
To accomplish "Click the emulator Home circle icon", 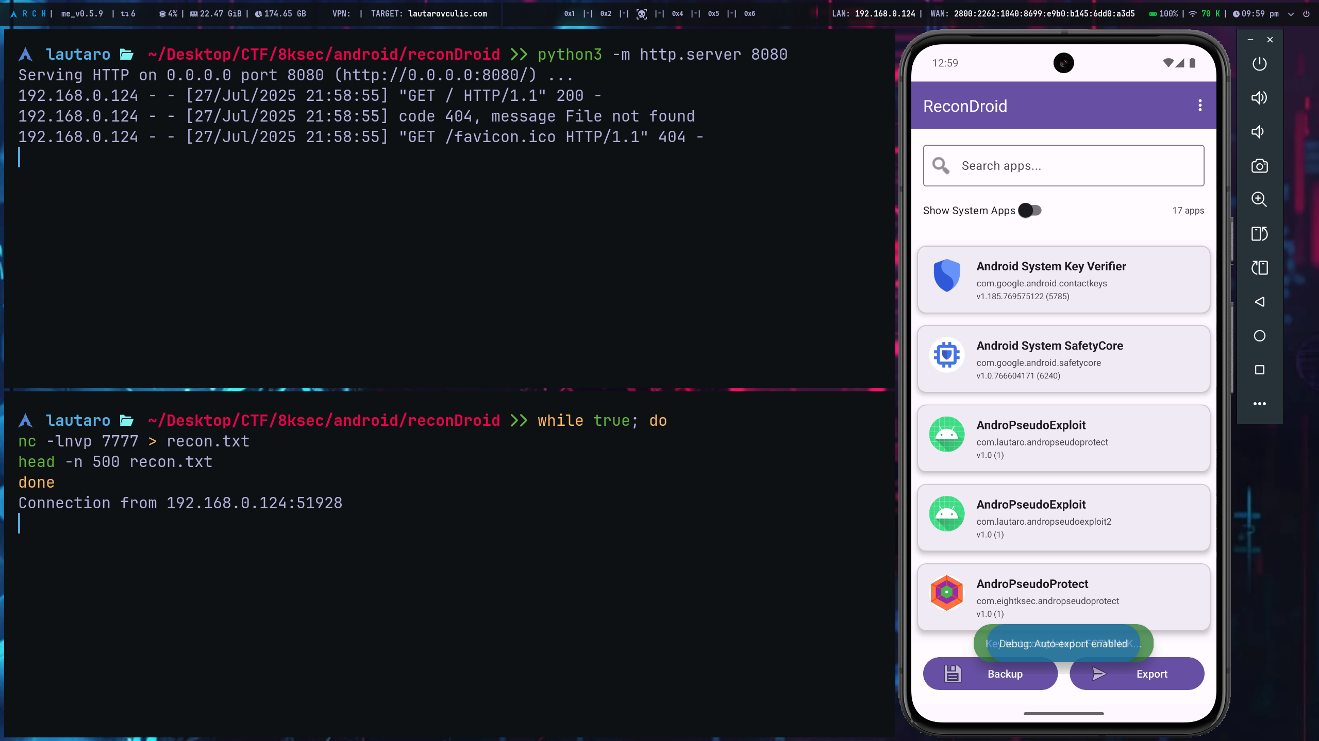I will point(1259,336).
